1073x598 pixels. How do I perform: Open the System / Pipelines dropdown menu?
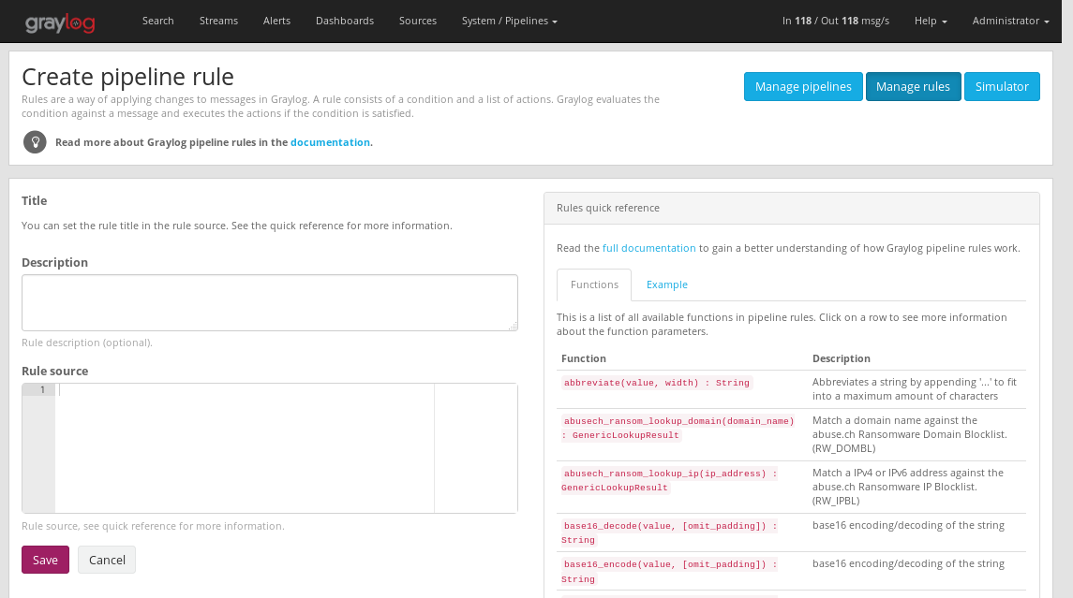point(509,21)
